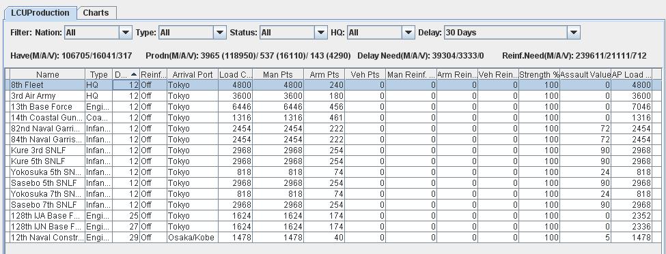Click AP Load value 2336
Image resolution: width=666 pixels, height=254 pixels.
coord(632,227)
